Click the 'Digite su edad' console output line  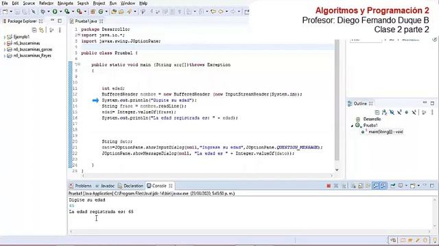click(x=87, y=200)
